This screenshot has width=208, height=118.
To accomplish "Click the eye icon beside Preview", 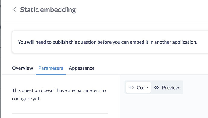I will coord(157,87).
